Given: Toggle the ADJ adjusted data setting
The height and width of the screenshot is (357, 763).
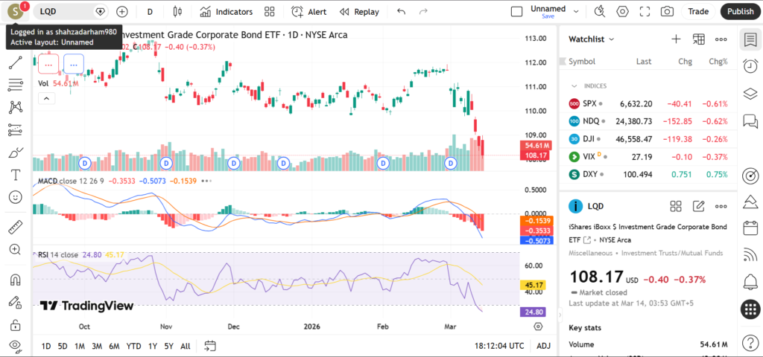Looking at the screenshot, I should click(x=544, y=346).
